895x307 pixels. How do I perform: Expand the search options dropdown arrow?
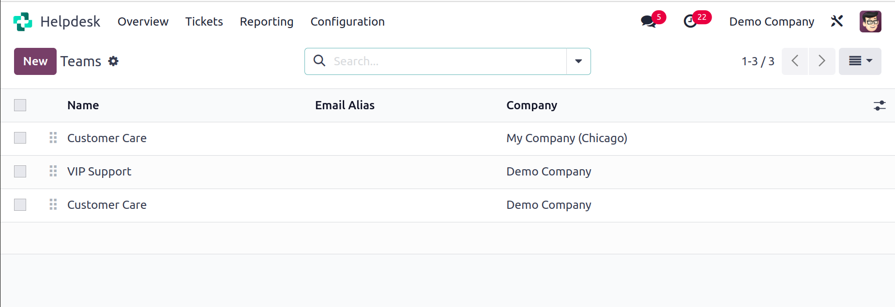pos(578,61)
